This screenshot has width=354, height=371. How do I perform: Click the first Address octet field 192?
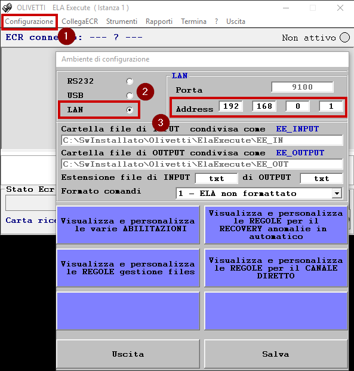[231, 106]
